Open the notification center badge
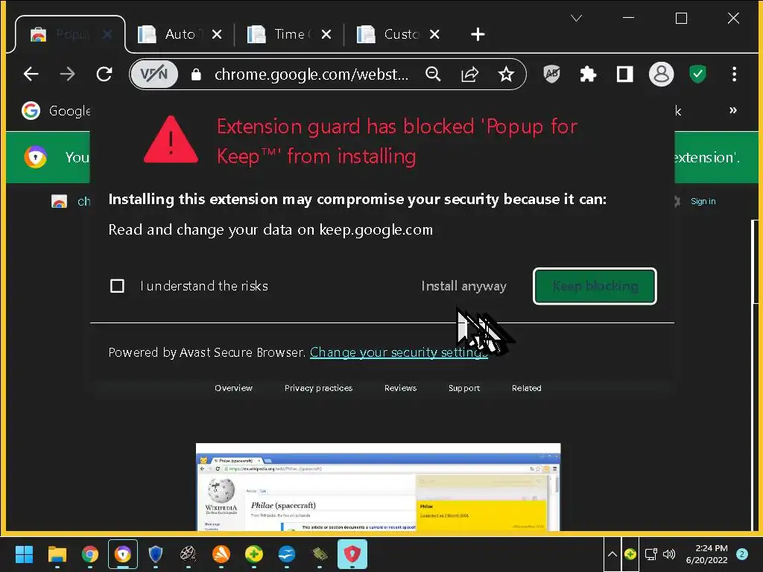Image resolution: width=763 pixels, height=572 pixels. [742, 554]
